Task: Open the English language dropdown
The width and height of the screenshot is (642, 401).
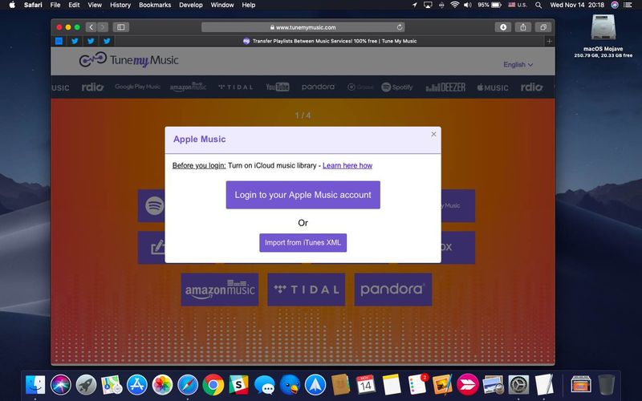Action: 518,65
